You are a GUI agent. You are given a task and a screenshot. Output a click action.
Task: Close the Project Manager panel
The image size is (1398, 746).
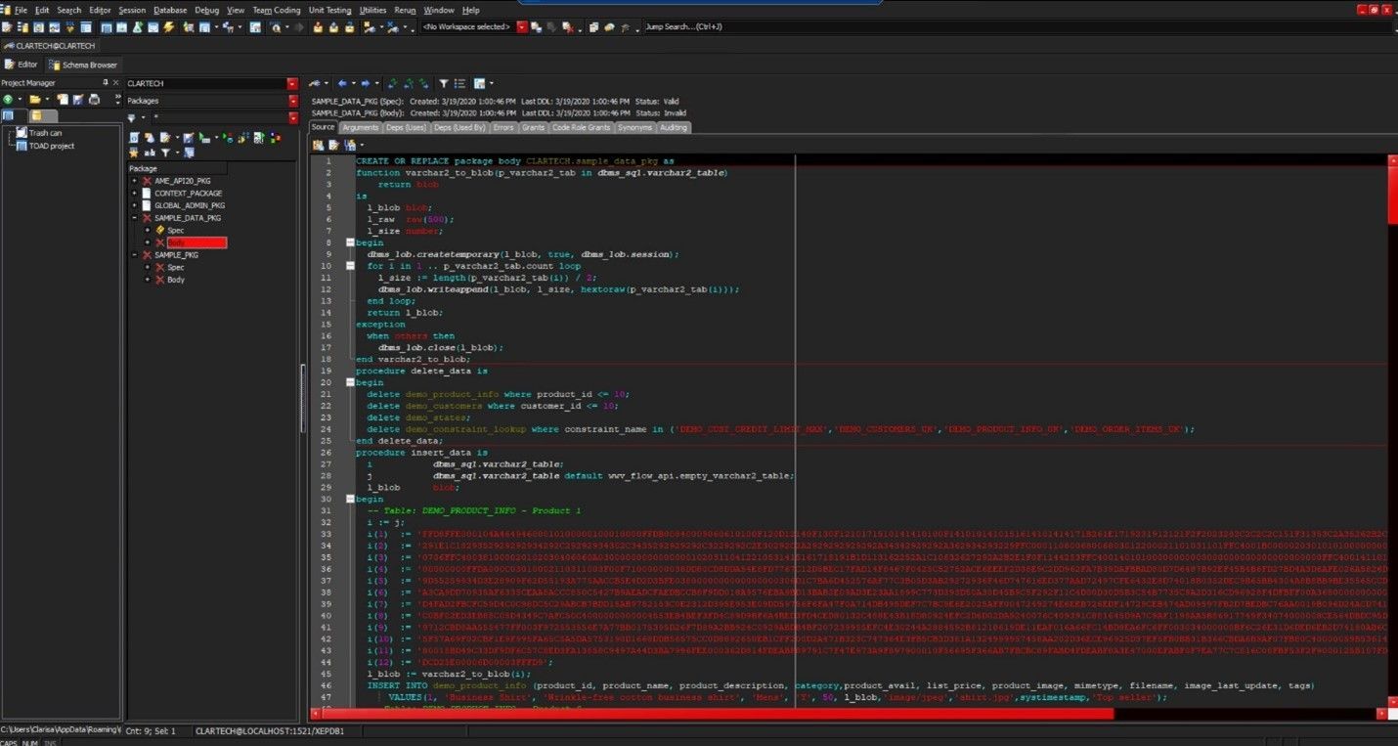coord(116,83)
